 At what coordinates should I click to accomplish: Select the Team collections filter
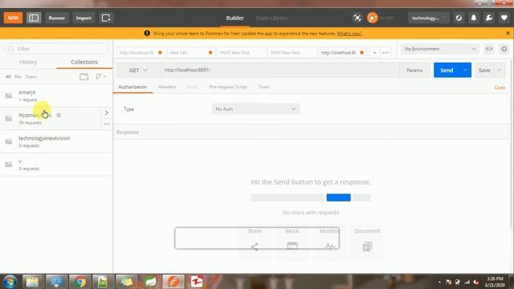(31, 77)
